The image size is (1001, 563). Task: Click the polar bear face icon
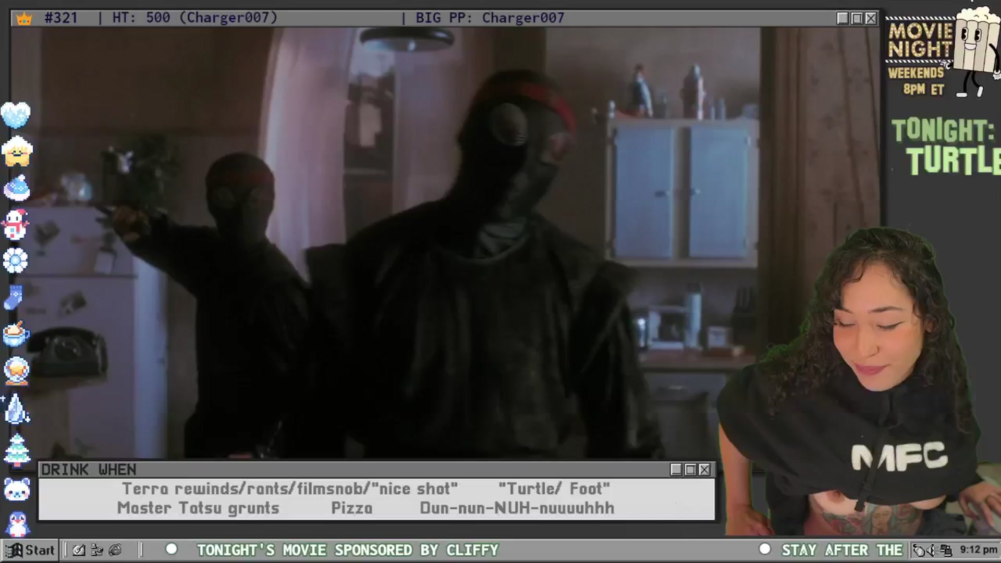point(17,489)
